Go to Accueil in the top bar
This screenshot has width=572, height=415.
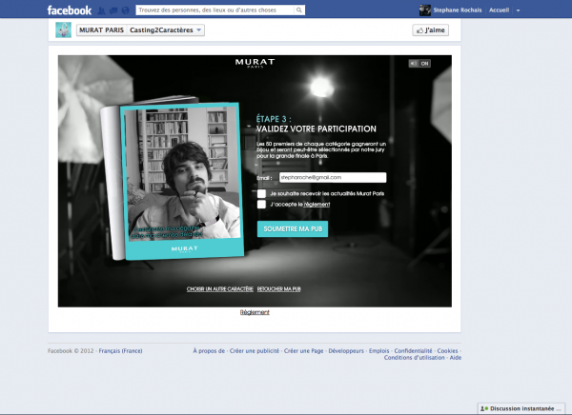click(x=499, y=10)
